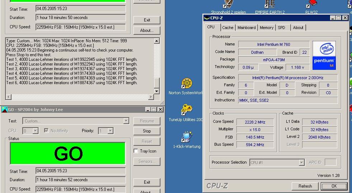The width and height of the screenshot is (352, 193).
Task: Click the Bus Speed value 594.2 MHz
Action: point(255,145)
